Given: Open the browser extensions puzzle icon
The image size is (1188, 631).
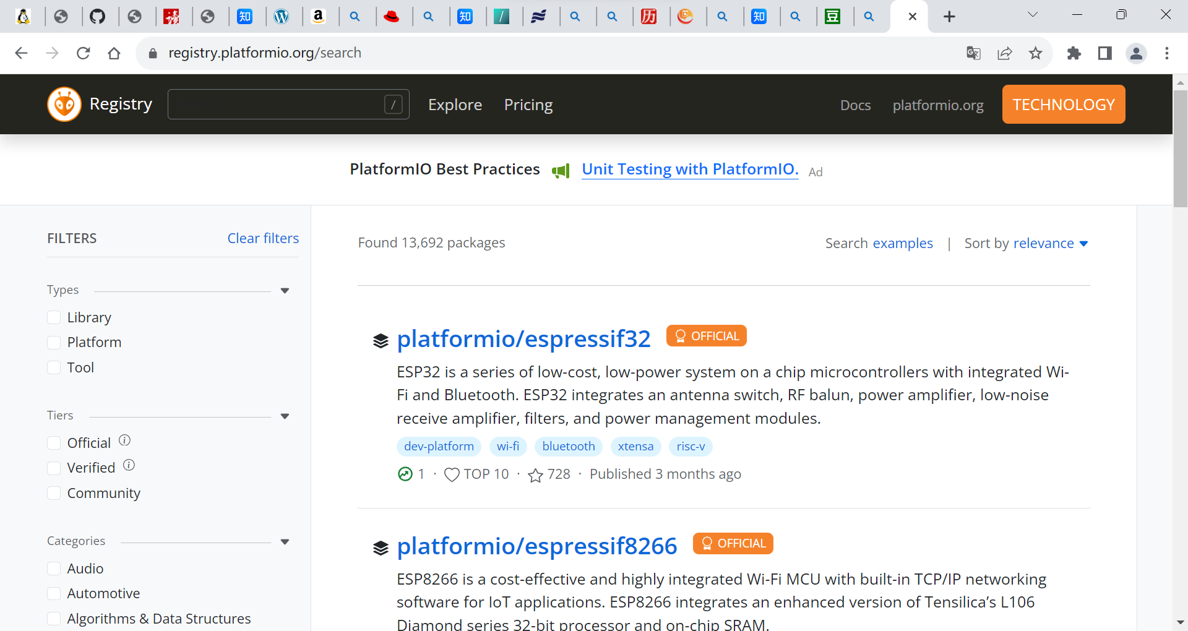Looking at the screenshot, I should 1074,53.
